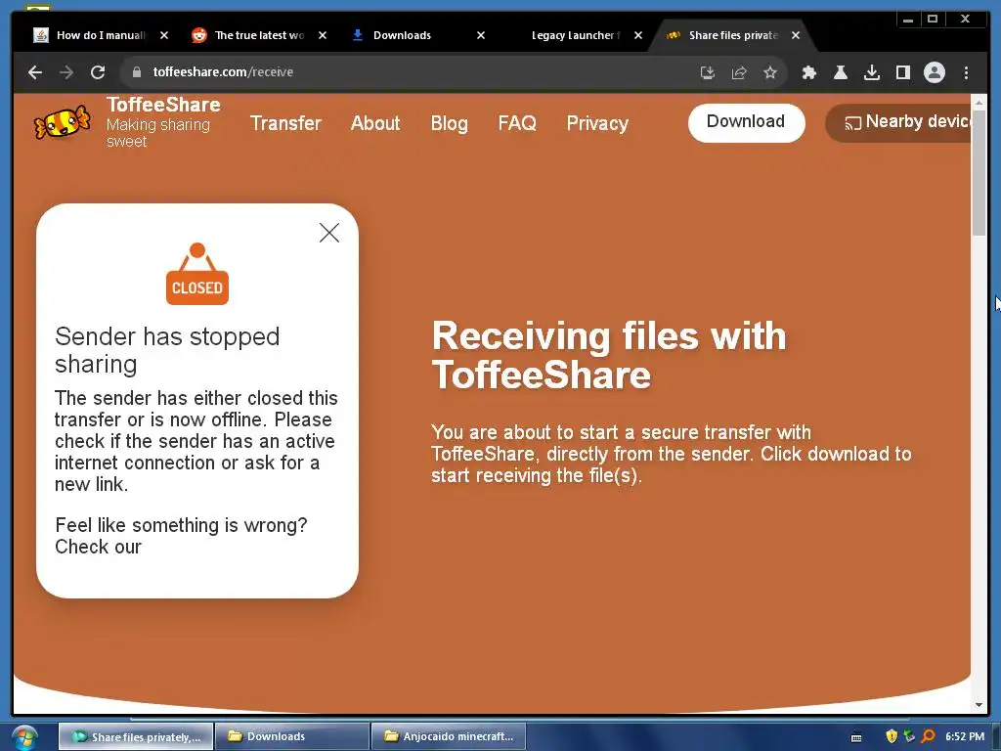
Task: Close the 'How do I manually' tab
Action: click(164, 35)
